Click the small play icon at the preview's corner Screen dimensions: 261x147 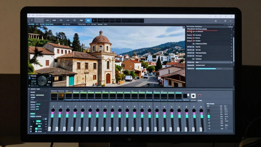pos(183,27)
